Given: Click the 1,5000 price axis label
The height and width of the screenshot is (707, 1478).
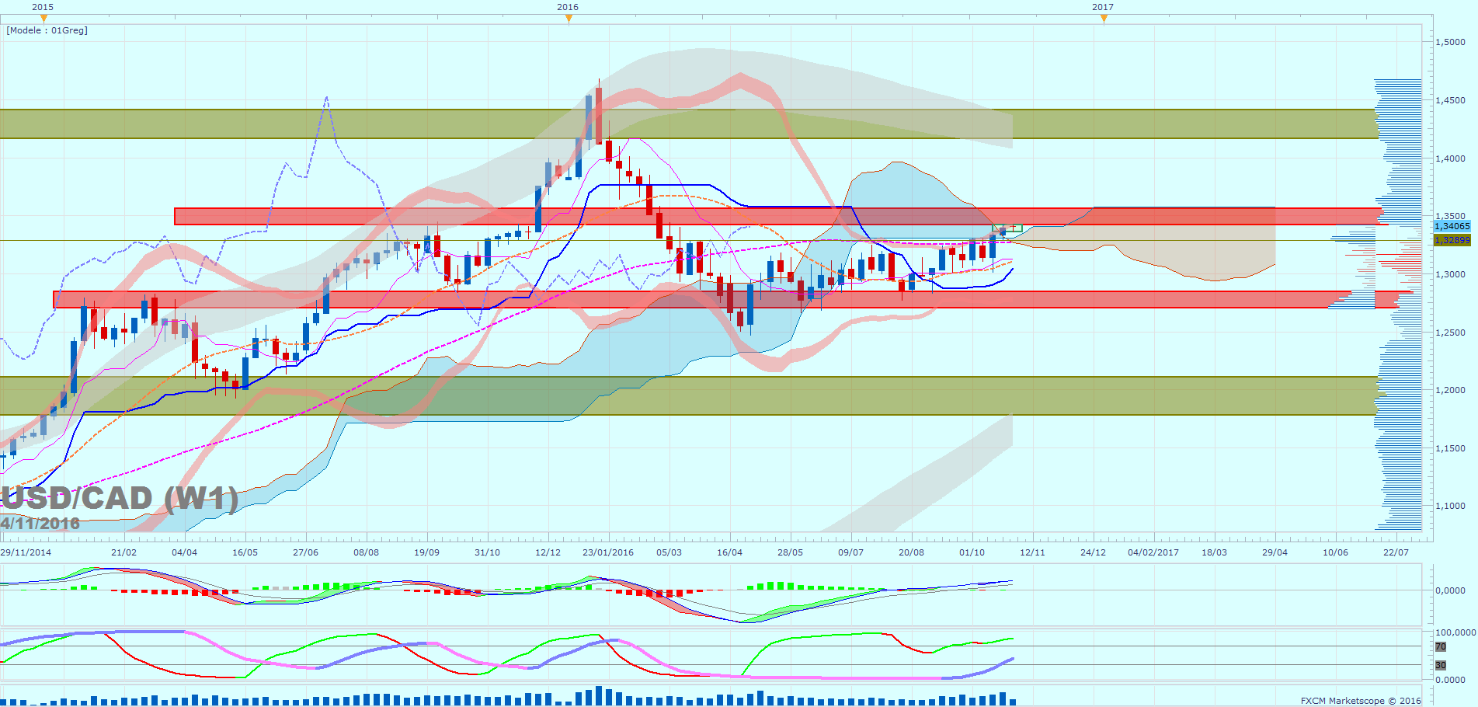Looking at the screenshot, I should 1451,42.
